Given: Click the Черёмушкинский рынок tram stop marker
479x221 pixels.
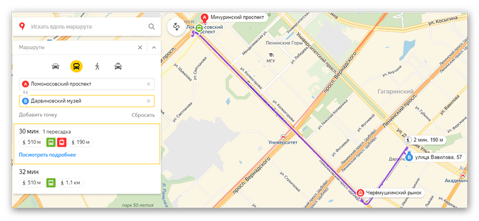Looking at the screenshot, I should pos(360,193).
